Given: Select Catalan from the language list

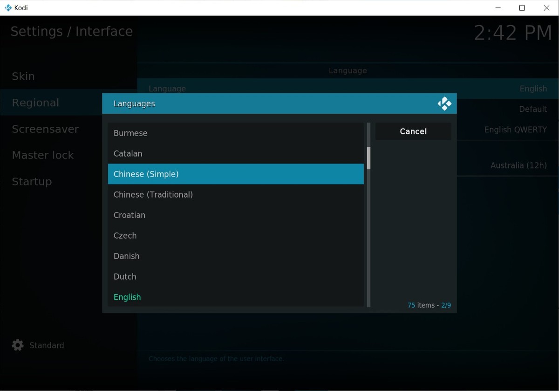Looking at the screenshot, I should click(236, 154).
